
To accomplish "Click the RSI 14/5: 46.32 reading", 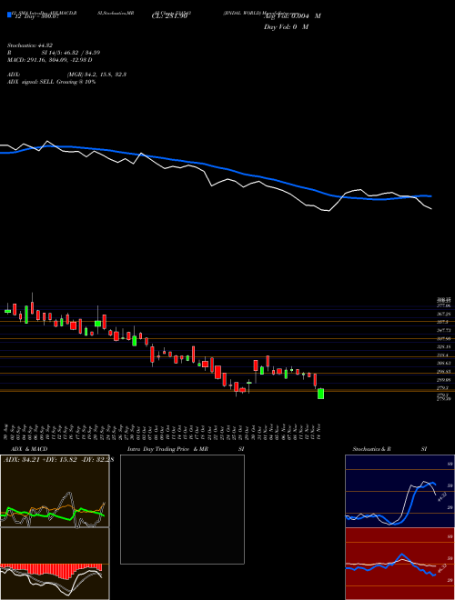I will [x=54, y=53].
